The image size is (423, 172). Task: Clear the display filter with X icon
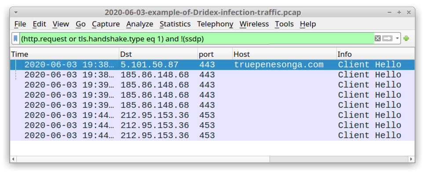[378, 39]
